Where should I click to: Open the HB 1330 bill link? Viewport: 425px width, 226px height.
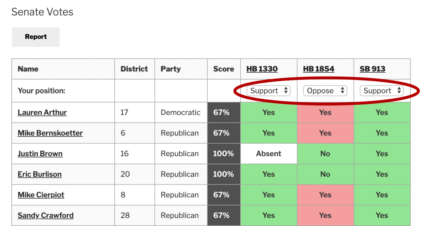coord(262,69)
